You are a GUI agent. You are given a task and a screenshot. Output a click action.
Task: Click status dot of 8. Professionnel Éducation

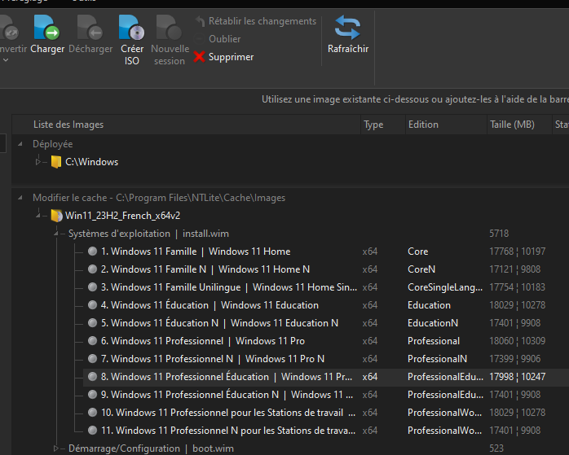[x=93, y=376]
